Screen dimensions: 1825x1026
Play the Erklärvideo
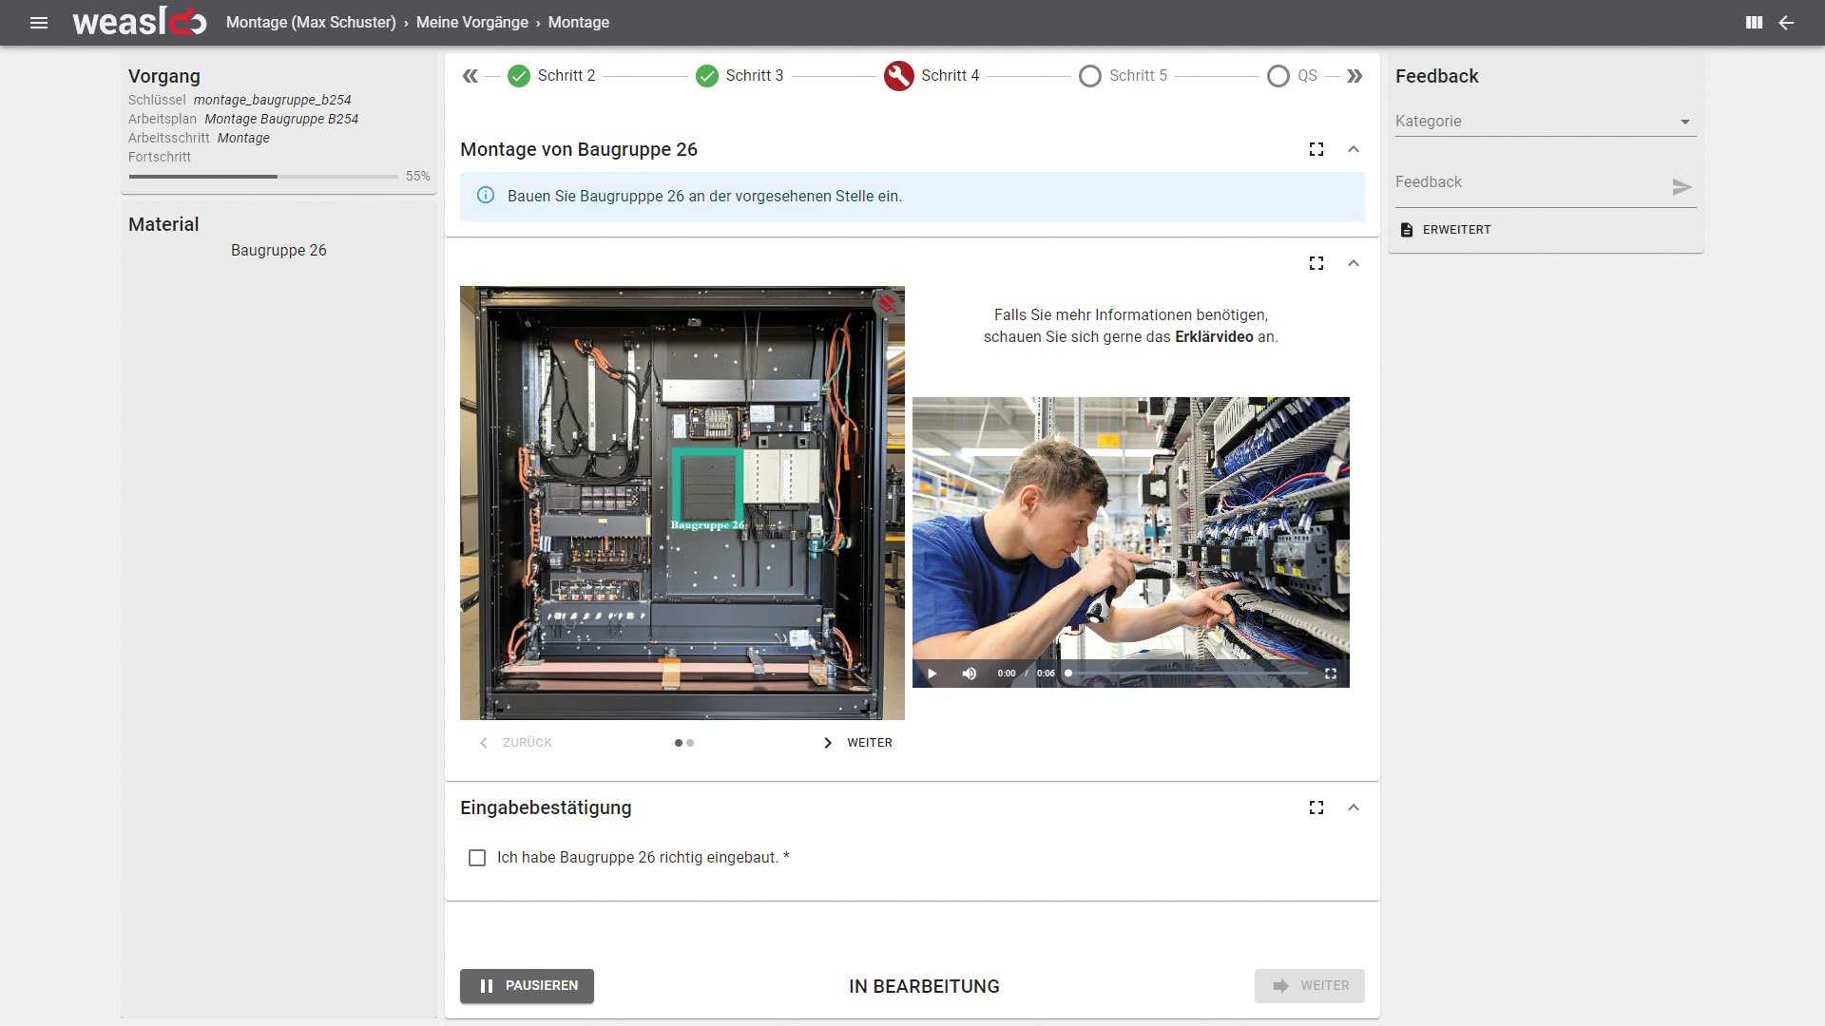click(x=932, y=673)
